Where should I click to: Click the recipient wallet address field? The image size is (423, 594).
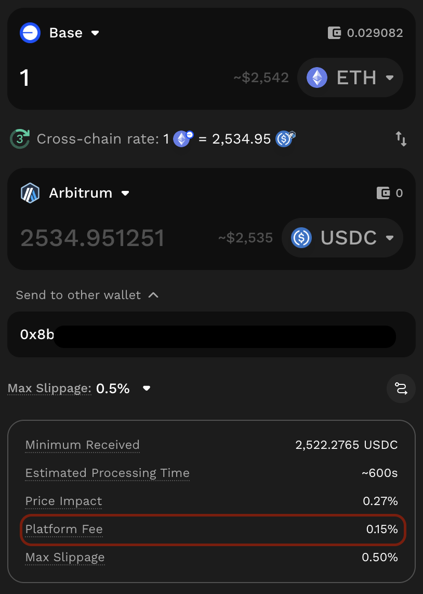click(x=208, y=335)
